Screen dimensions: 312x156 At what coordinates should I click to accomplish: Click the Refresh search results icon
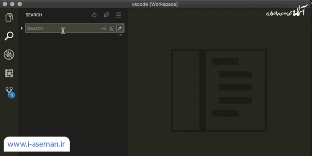[x=94, y=15]
